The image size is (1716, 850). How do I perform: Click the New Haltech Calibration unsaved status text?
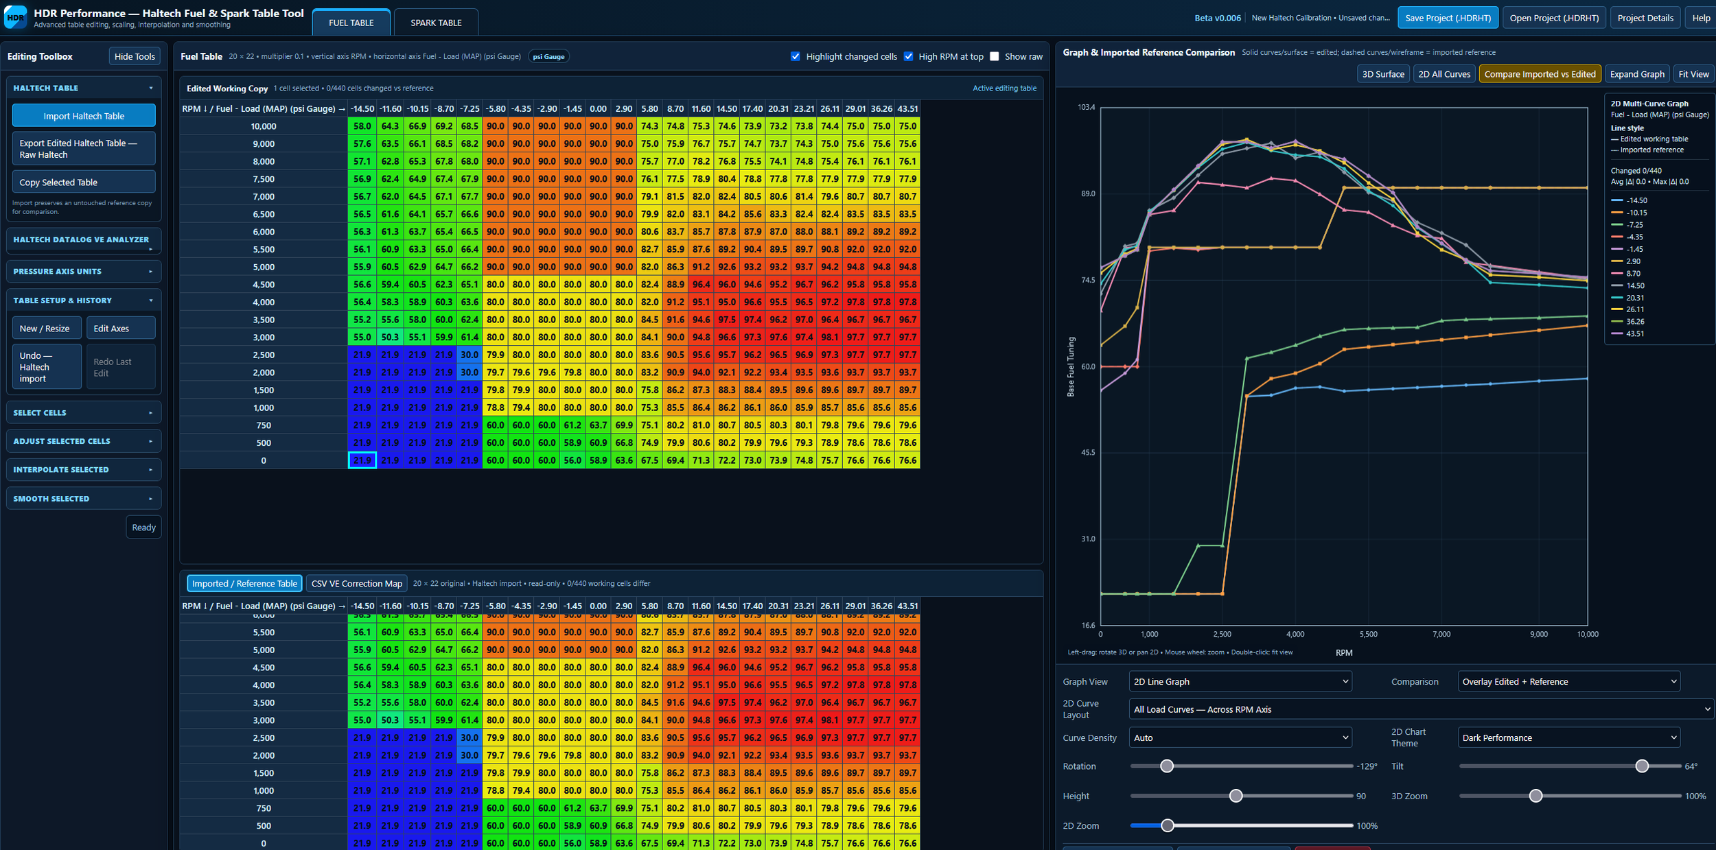point(1321,18)
